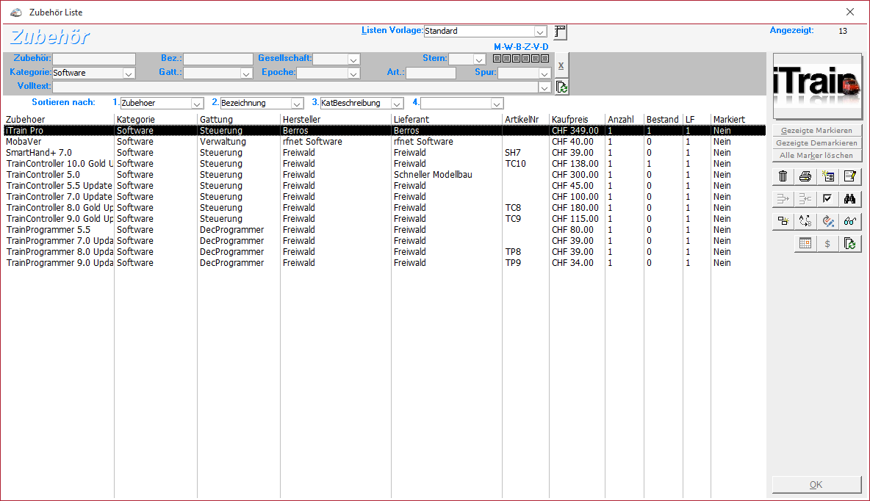Click the pages refresh icon below the dollar icon
Viewport: 870px width, 501px height.
tap(850, 244)
